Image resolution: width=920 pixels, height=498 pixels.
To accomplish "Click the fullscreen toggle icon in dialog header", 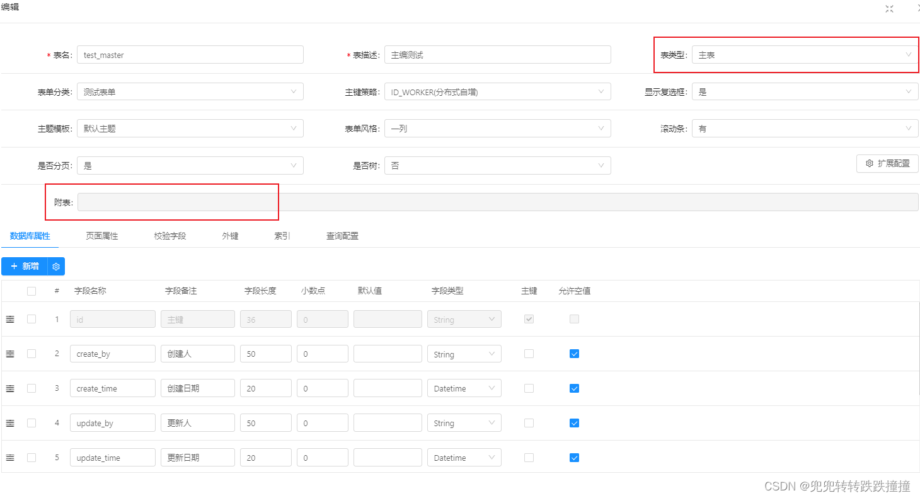I will pos(889,9).
